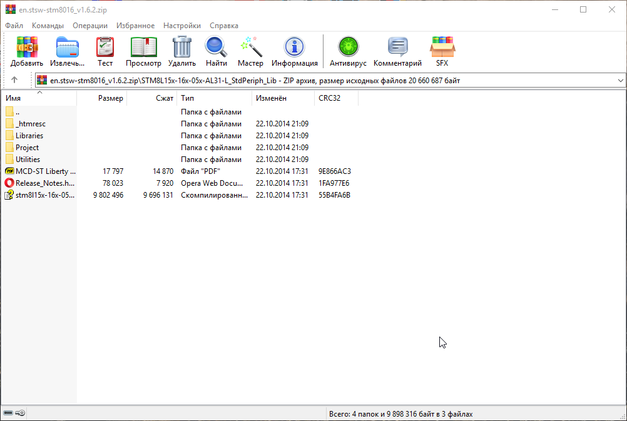
Task: Click the Удалить trash can icon
Action: point(182,47)
